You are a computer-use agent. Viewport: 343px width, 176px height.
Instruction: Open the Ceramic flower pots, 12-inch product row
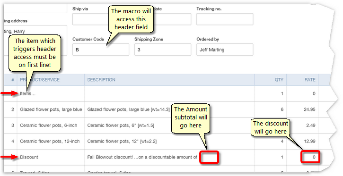[51, 142]
